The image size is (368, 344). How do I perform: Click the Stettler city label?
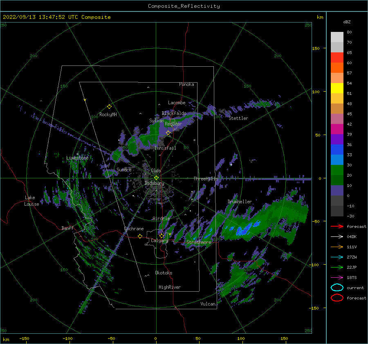point(238,118)
